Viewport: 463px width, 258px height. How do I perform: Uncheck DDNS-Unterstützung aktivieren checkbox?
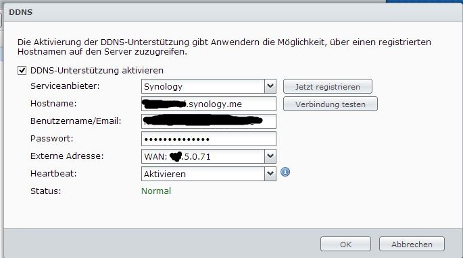pyautogui.click(x=22, y=71)
